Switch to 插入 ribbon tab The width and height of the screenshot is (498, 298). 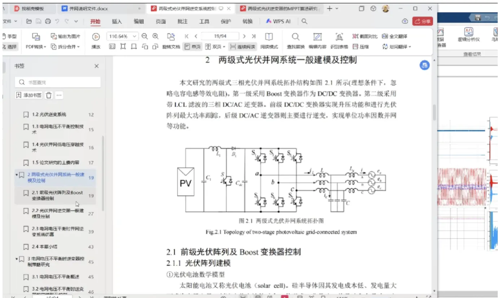117,21
